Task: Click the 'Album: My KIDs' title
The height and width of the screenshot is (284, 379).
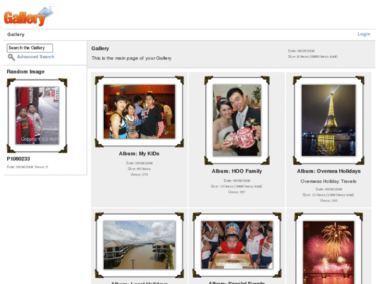Action: [139, 154]
